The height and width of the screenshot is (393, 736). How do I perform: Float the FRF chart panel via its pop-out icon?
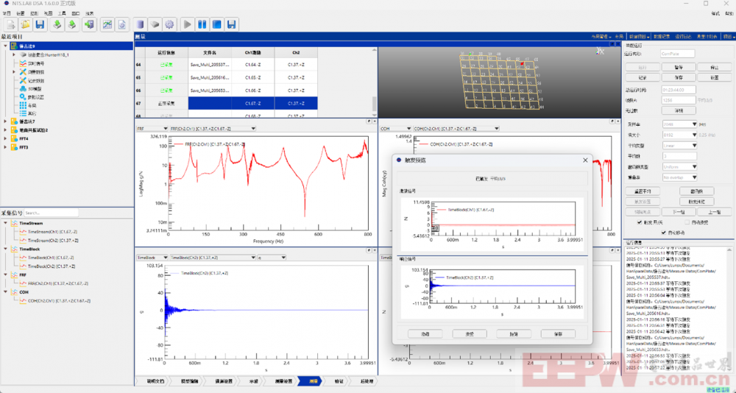click(369, 121)
